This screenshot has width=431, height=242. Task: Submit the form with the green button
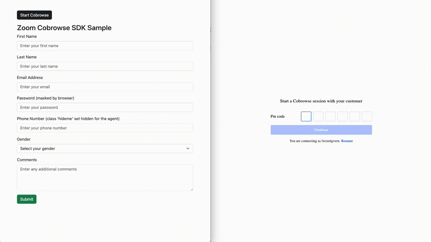(x=27, y=199)
